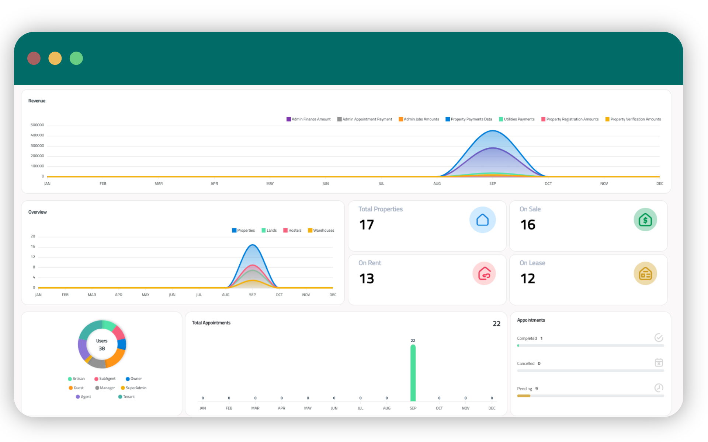Click the On Sale dollar-house icon
The height and width of the screenshot is (442, 708).
click(x=645, y=220)
